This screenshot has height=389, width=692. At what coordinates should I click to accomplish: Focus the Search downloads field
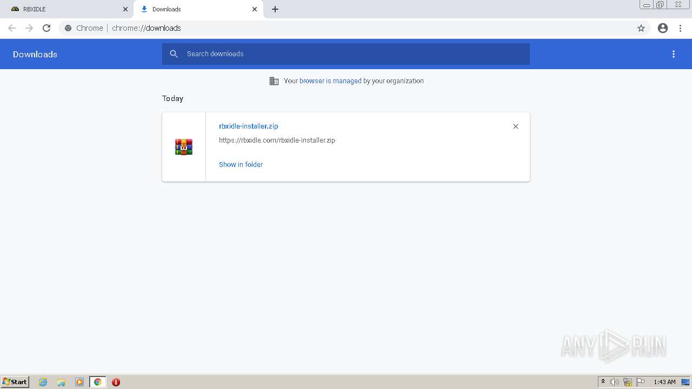346,54
